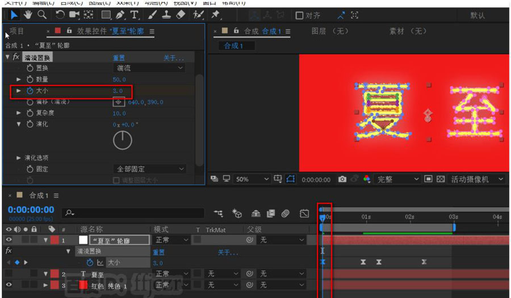The height and width of the screenshot is (298, 511).
Task: Select the 效果控件 panel tab
Action: tap(110, 31)
